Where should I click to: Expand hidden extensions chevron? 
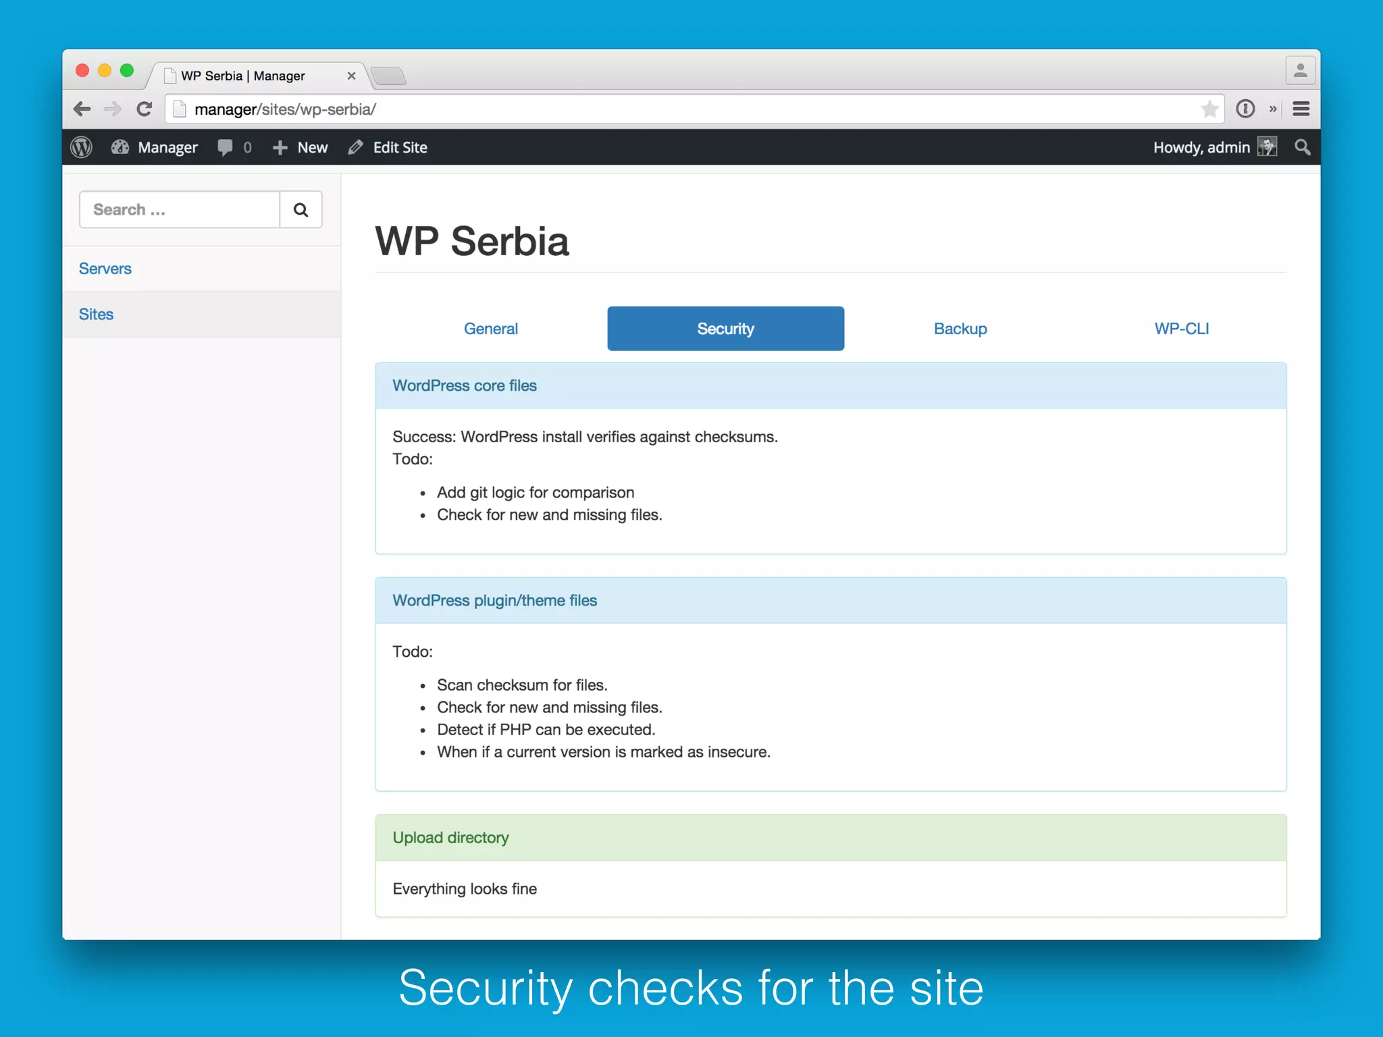point(1273,109)
